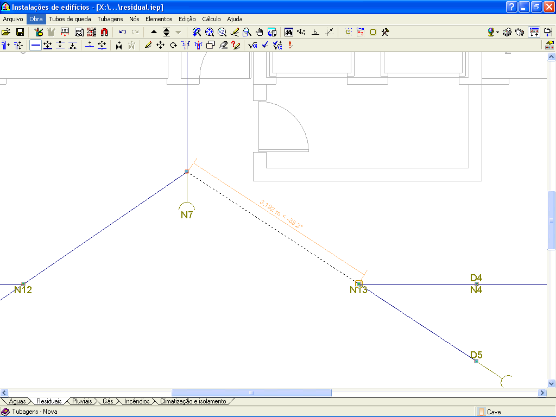The height and width of the screenshot is (417, 556).
Task: Go up one floor with the black up arrow
Action: coord(154,32)
